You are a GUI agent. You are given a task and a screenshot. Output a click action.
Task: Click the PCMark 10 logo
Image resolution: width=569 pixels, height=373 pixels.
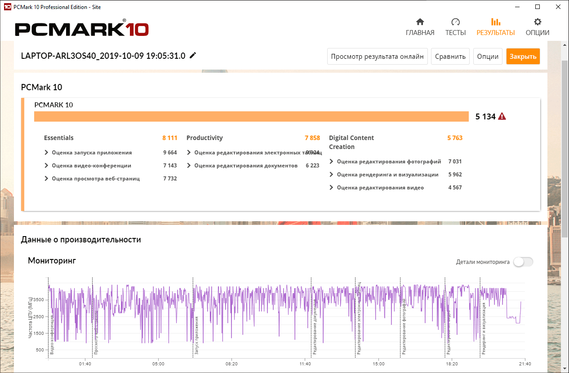coord(82,29)
